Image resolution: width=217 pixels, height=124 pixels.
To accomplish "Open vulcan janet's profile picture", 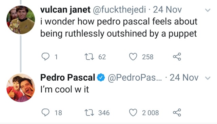I will [21, 20].
